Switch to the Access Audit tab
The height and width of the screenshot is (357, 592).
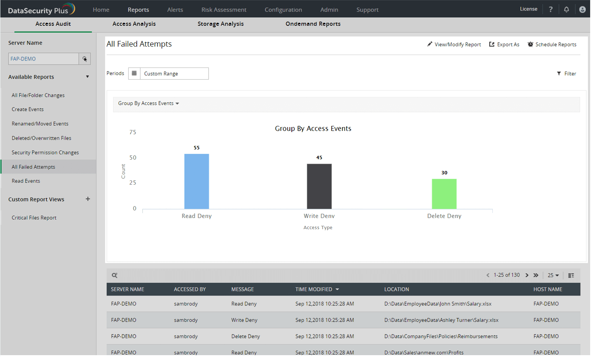pos(53,24)
